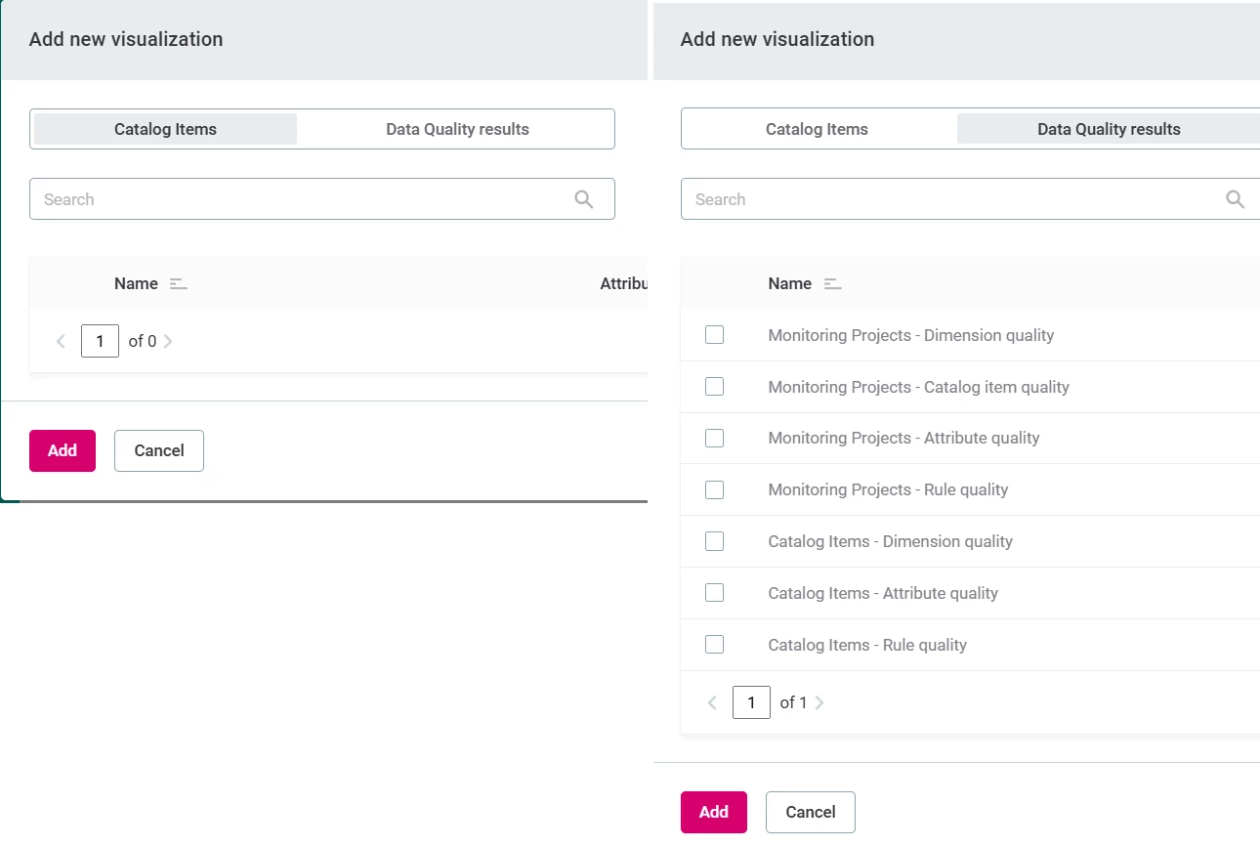Select Monitoring Projects - Catalog item quality checkbox
This screenshot has height=846, width=1260.
click(714, 387)
